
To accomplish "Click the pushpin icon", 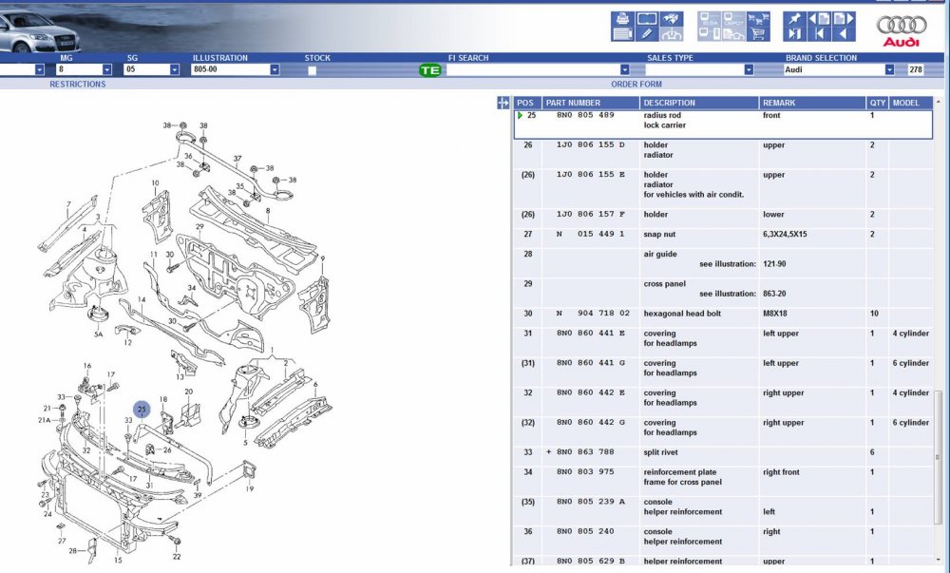I will pyautogui.click(x=795, y=19).
